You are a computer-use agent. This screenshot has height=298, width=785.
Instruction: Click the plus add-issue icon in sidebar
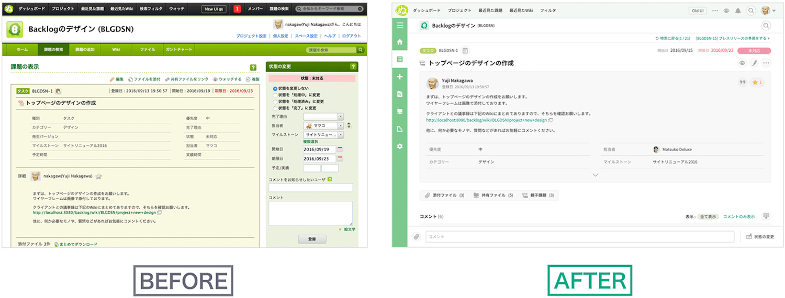tap(400, 77)
